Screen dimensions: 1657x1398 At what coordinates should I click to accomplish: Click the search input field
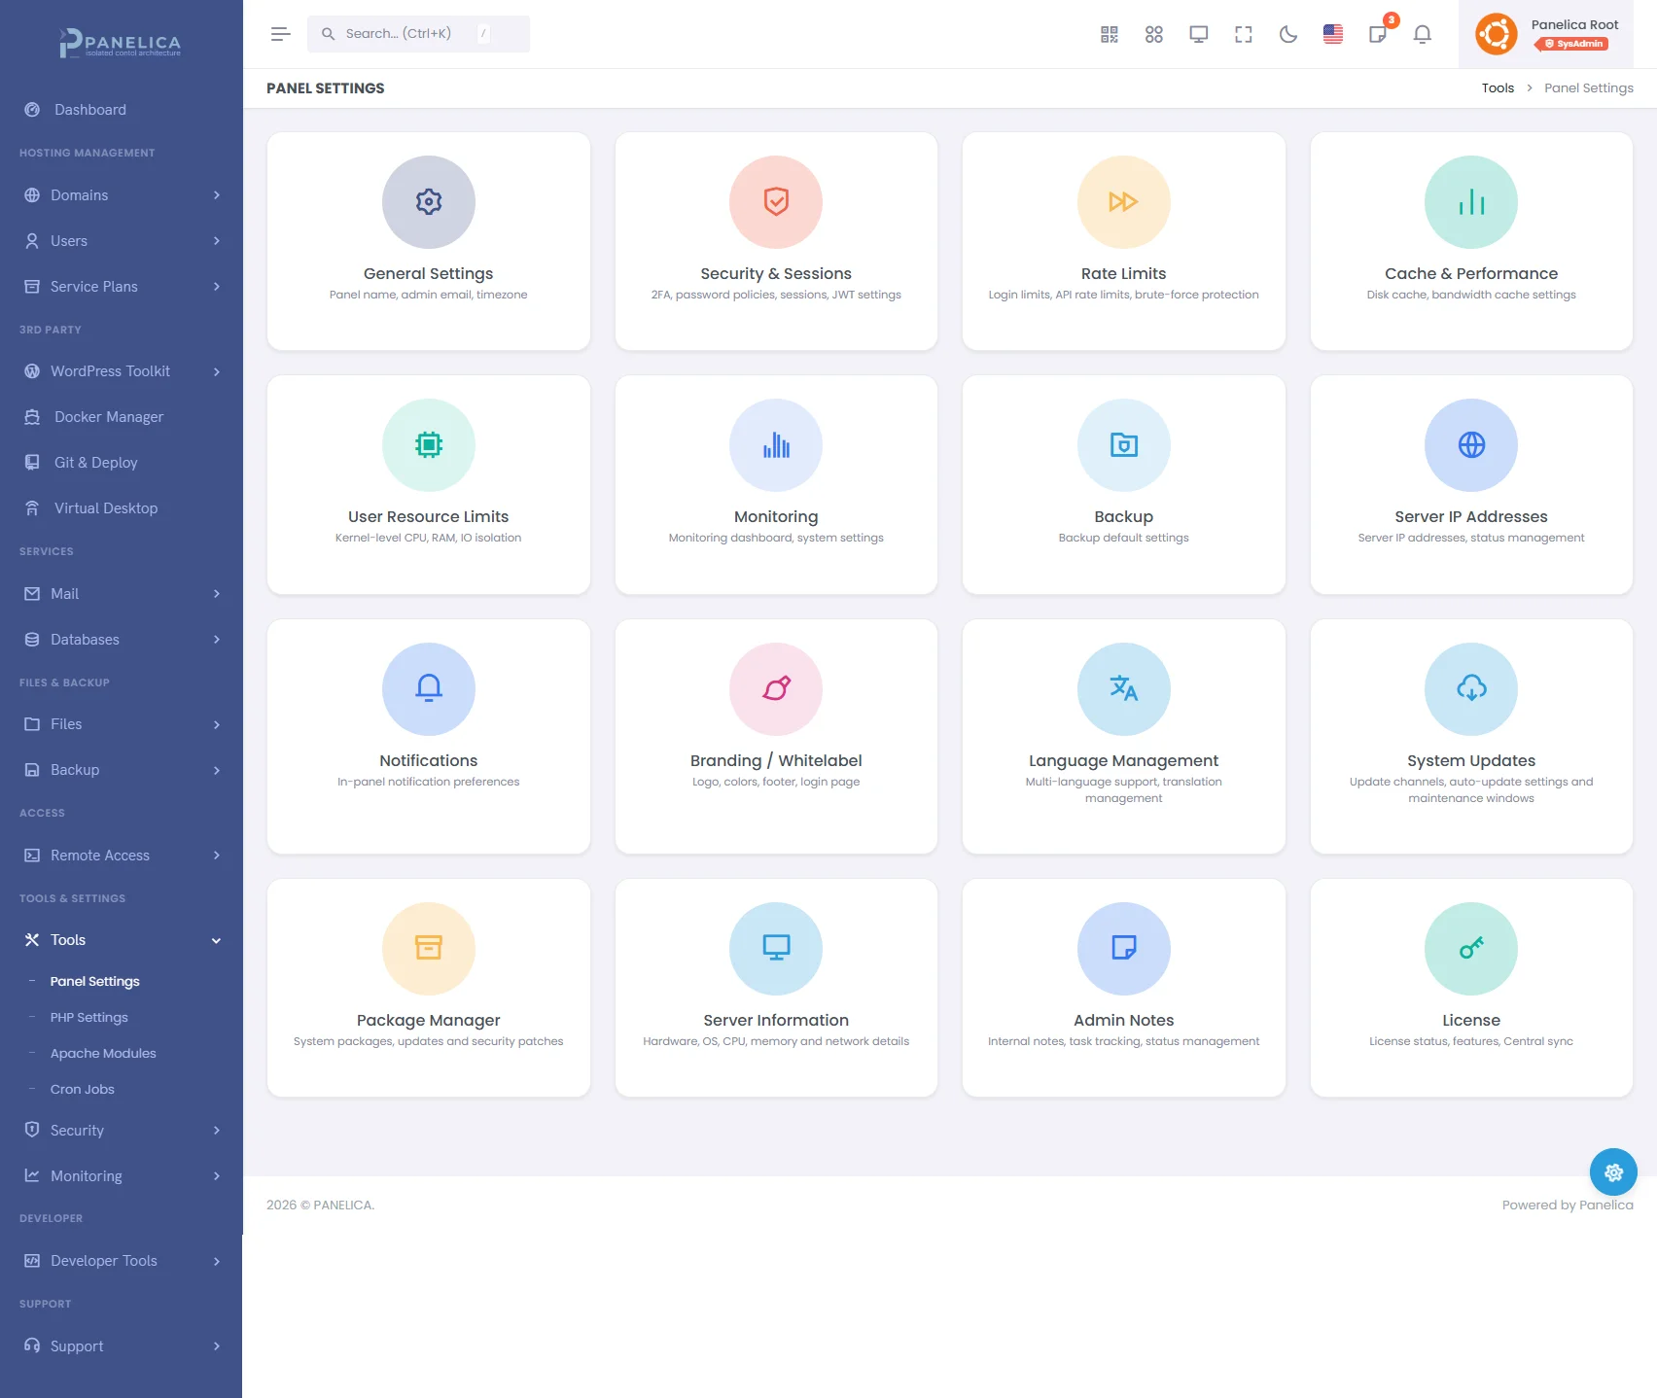coord(408,34)
